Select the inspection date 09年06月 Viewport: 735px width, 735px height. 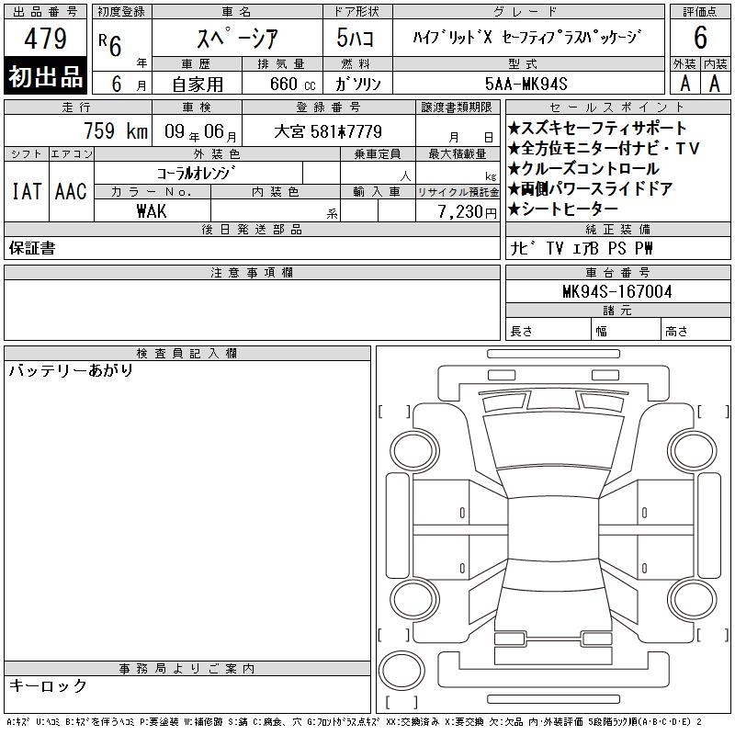point(200,131)
